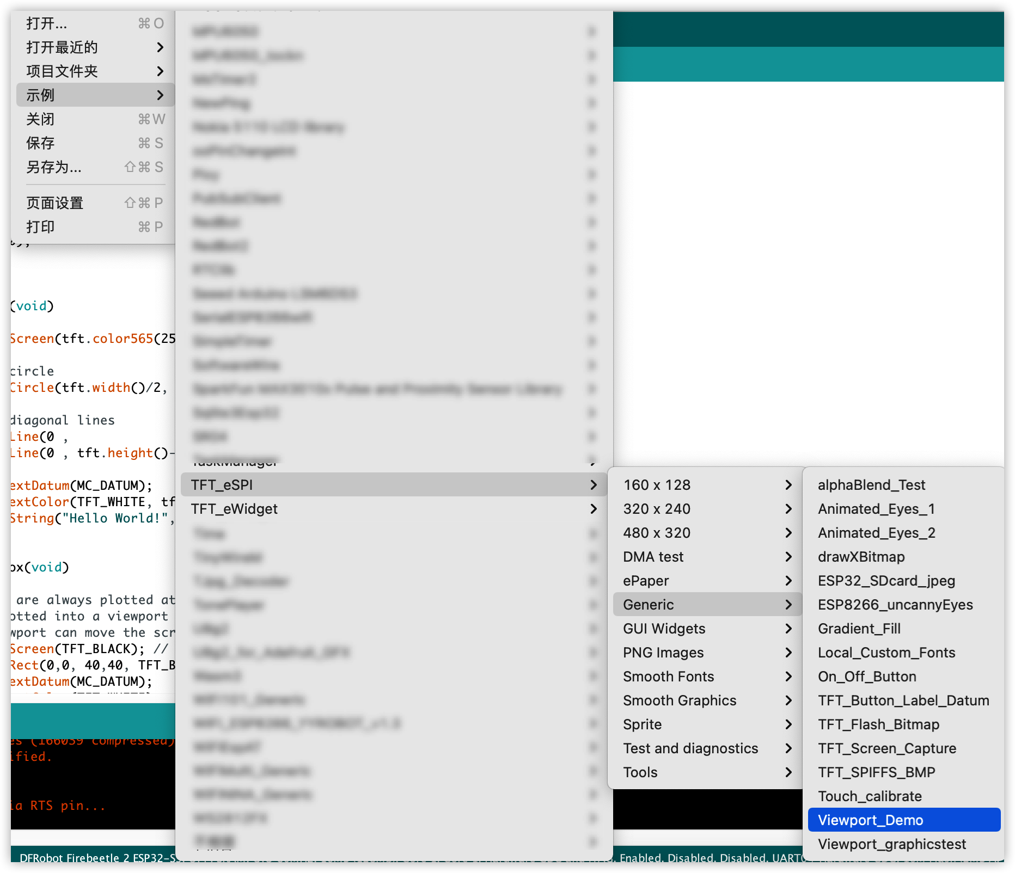The image size is (1015, 873).
Task: Open the On_Off_Button example
Action: tap(904, 677)
